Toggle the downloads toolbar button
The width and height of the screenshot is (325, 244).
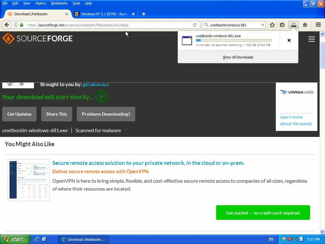coord(294,25)
